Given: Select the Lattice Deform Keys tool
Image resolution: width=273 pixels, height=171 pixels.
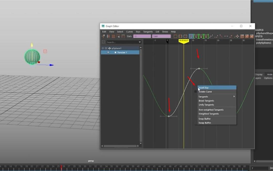Looking at the screenshot, I should (113, 36).
